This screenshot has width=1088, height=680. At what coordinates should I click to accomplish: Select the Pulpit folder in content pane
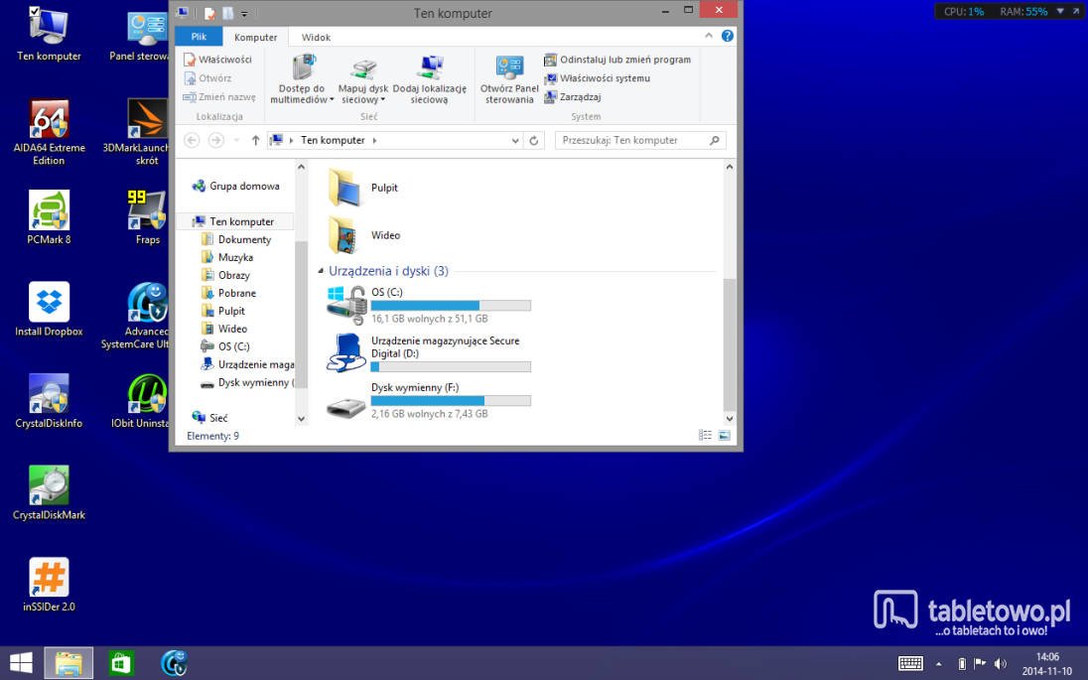click(x=363, y=188)
